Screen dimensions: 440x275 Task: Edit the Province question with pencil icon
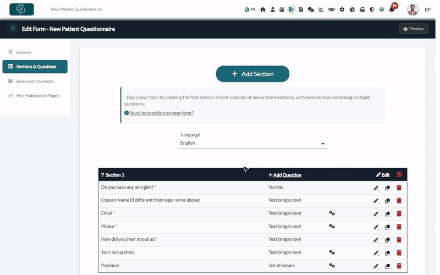click(376, 266)
